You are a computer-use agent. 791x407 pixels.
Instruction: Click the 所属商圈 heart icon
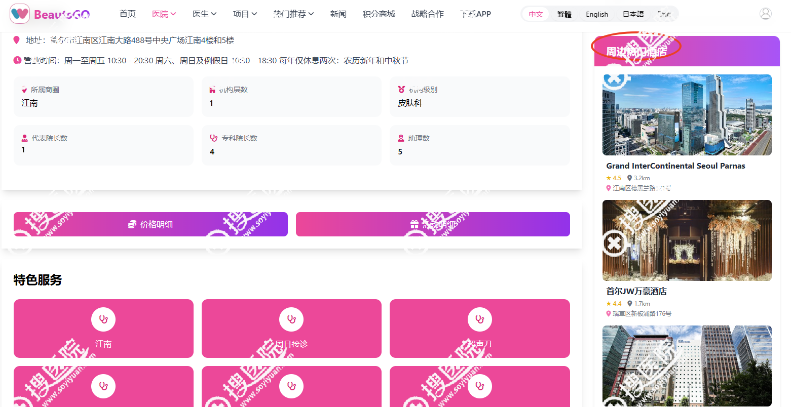point(24,90)
